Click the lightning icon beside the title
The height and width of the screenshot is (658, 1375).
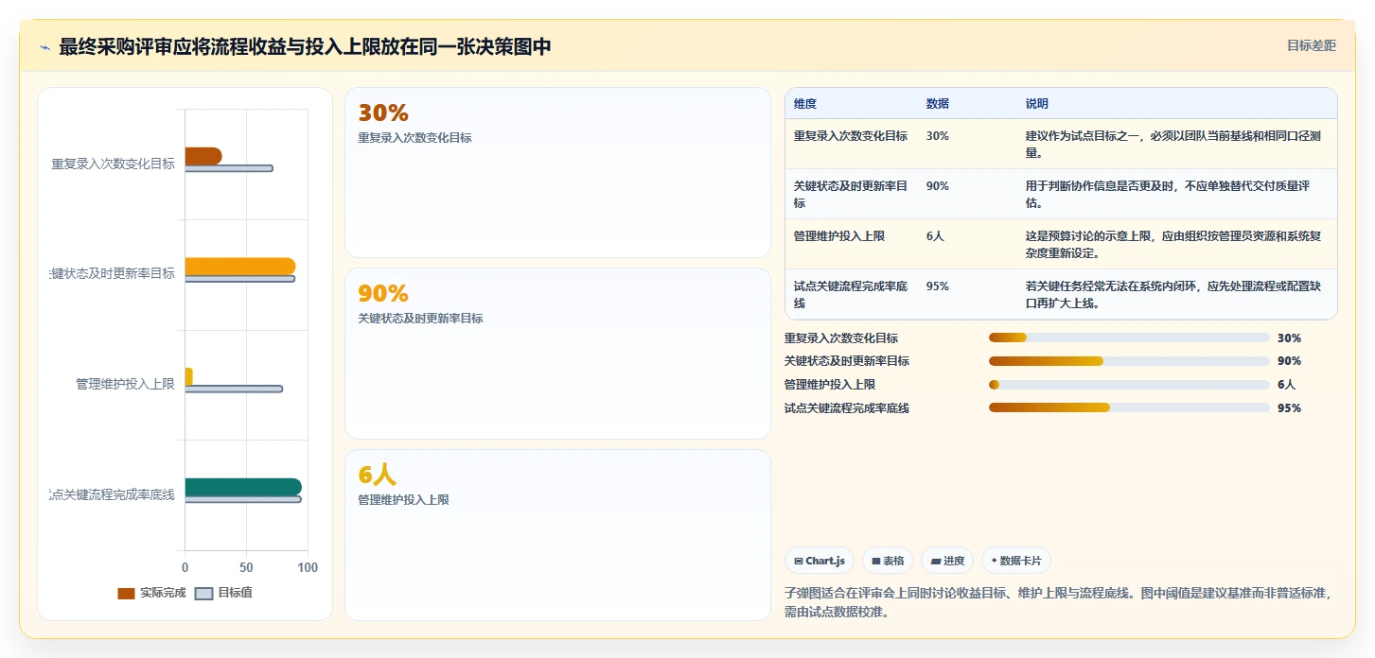(44, 47)
